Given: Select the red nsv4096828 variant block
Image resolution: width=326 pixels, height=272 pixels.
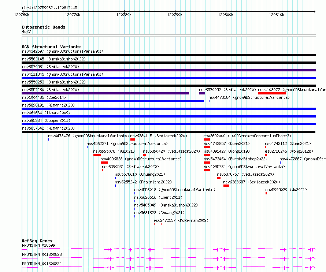Looking at the screenshot, I should click(x=104, y=163).
